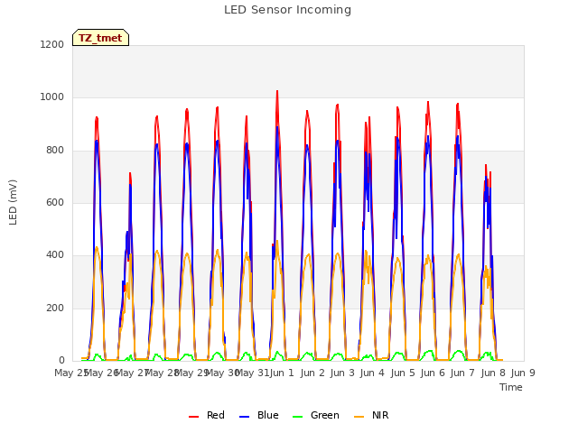Viewport: 578px width, 433px height.
Task: Click the Jun 9 x-axis tick label
Action: pos(523,373)
